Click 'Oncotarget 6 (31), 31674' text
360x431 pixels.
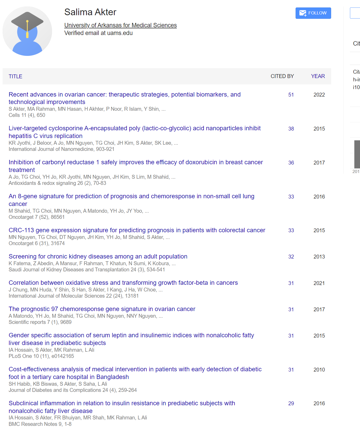pyautogui.click(x=37, y=243)
